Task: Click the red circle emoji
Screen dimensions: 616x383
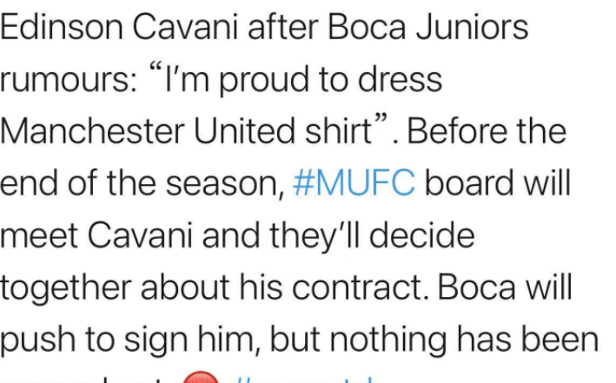Action: pos(203,377)
